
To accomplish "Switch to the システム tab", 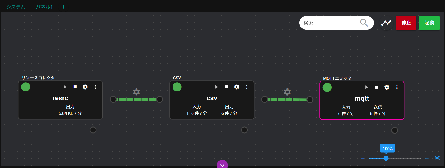I will 16,7.
